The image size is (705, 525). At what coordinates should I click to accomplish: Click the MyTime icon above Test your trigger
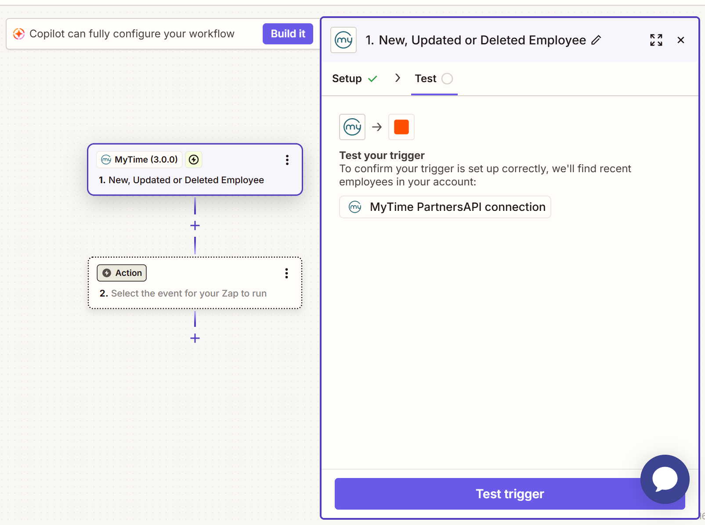352,127
